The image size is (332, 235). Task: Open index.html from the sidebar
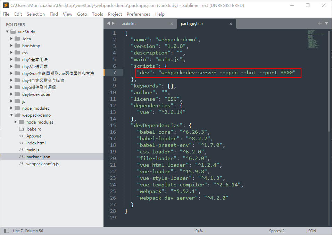click(36, 143)
